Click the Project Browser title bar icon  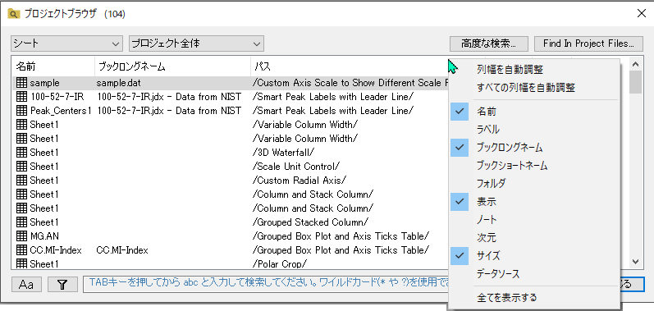(14, 14)
